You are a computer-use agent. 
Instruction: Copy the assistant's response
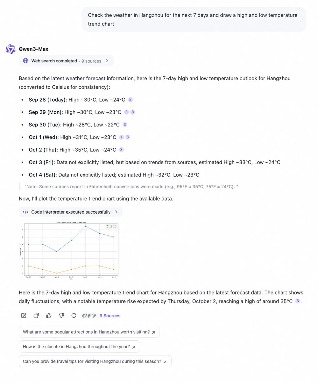(x=36, y=315)
